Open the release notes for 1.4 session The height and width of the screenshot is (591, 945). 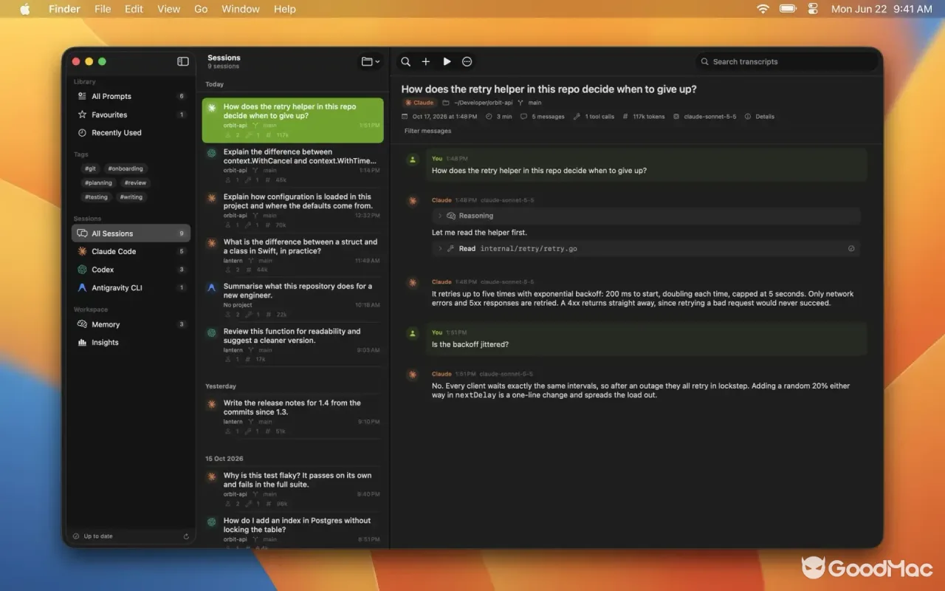293,417
